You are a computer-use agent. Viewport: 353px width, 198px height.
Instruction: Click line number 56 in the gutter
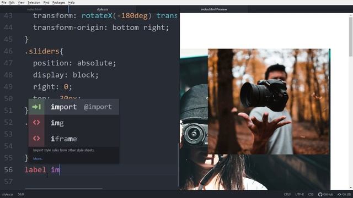[x=8, y=170]
